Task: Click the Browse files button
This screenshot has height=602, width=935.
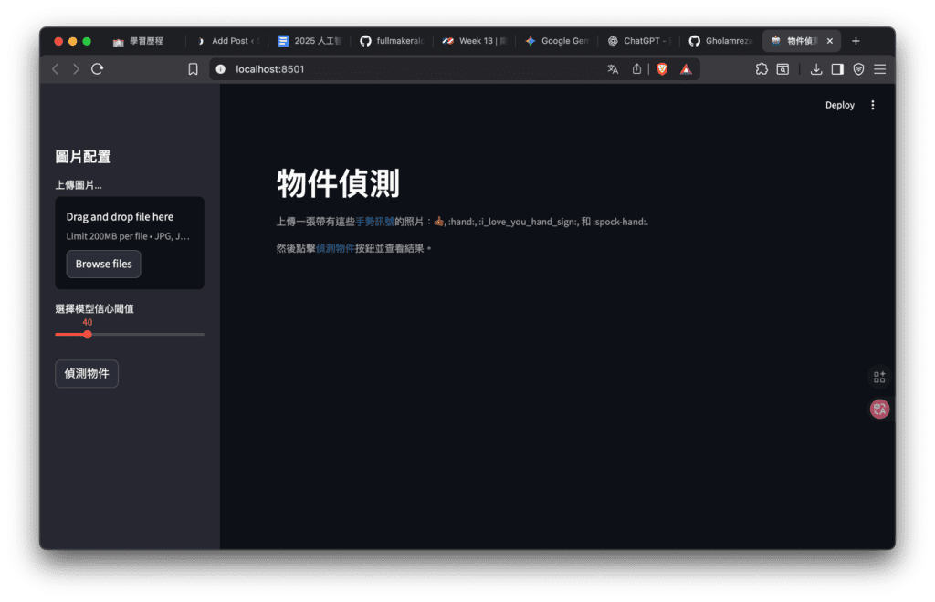Action: tap(103, 264)
